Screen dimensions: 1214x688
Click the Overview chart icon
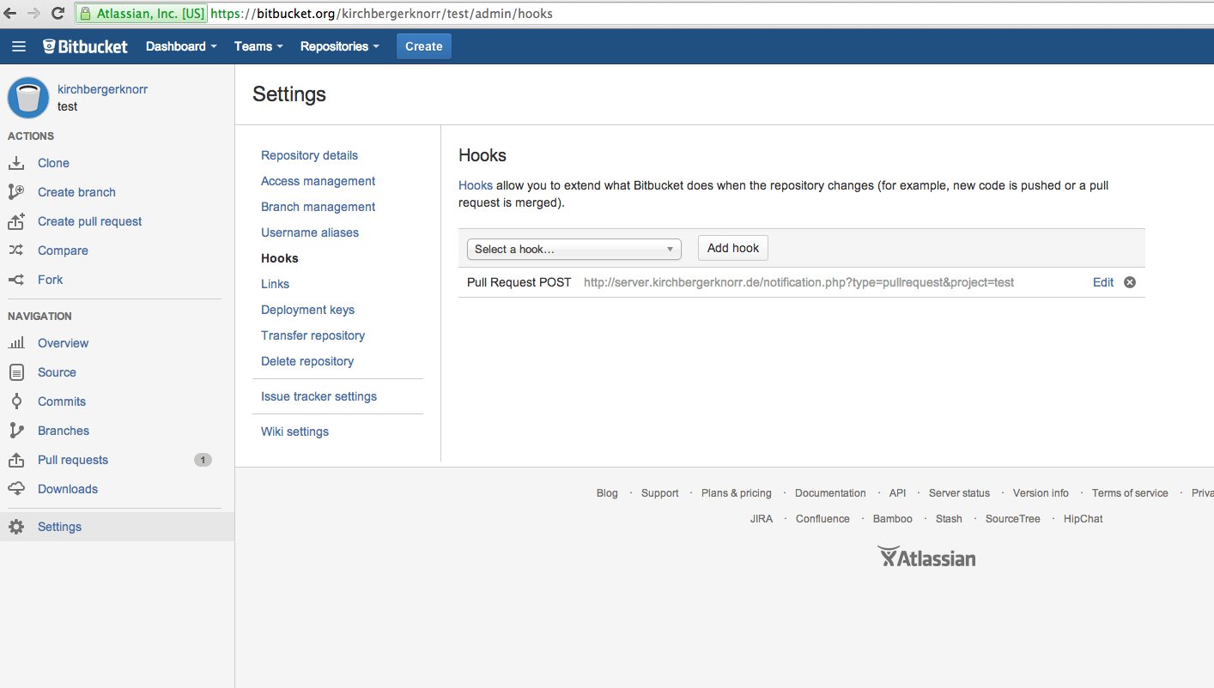click(16, 343)
